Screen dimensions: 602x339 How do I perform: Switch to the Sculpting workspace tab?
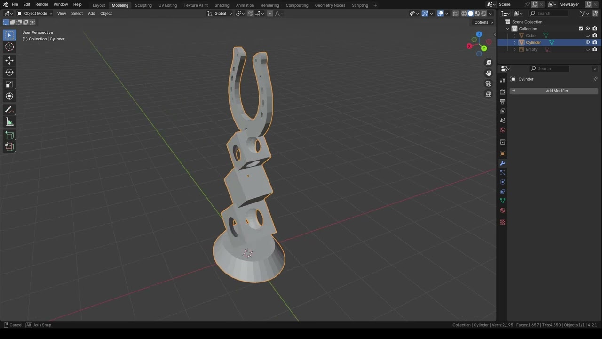point(143,5)
